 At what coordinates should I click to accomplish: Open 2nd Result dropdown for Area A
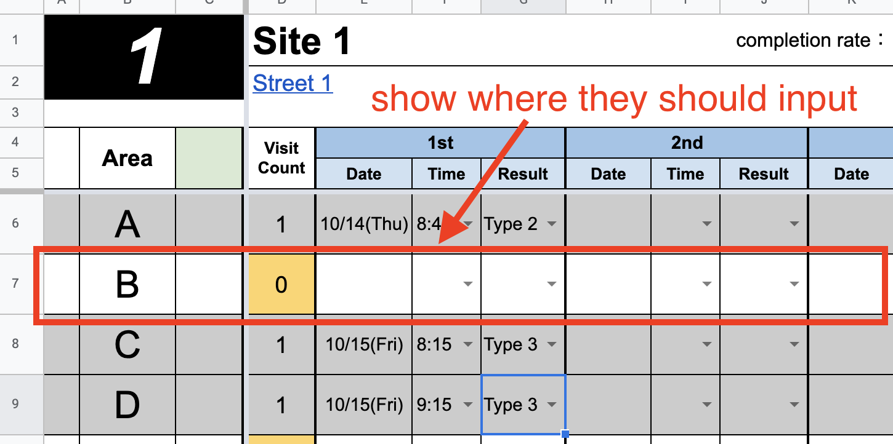tap(794, 224)
